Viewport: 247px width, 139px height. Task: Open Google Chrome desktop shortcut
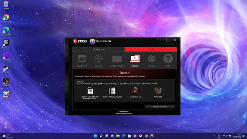click(6, 18)
